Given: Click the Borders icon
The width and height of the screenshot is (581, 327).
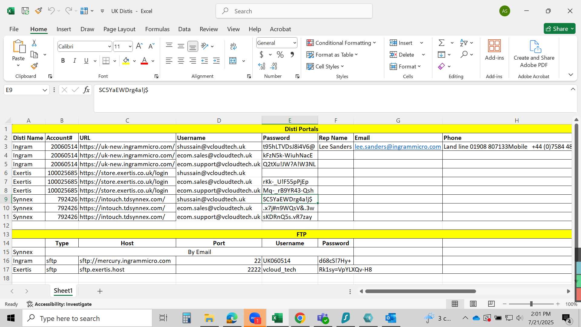Looking at the screenshot, I should pos(106,61).
